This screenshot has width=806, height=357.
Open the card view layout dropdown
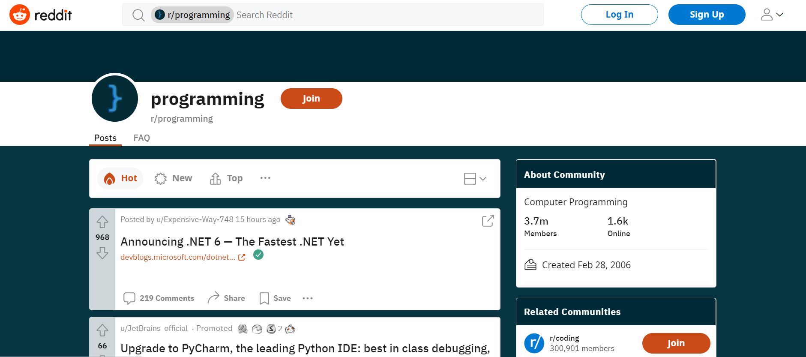click(475, 179)
